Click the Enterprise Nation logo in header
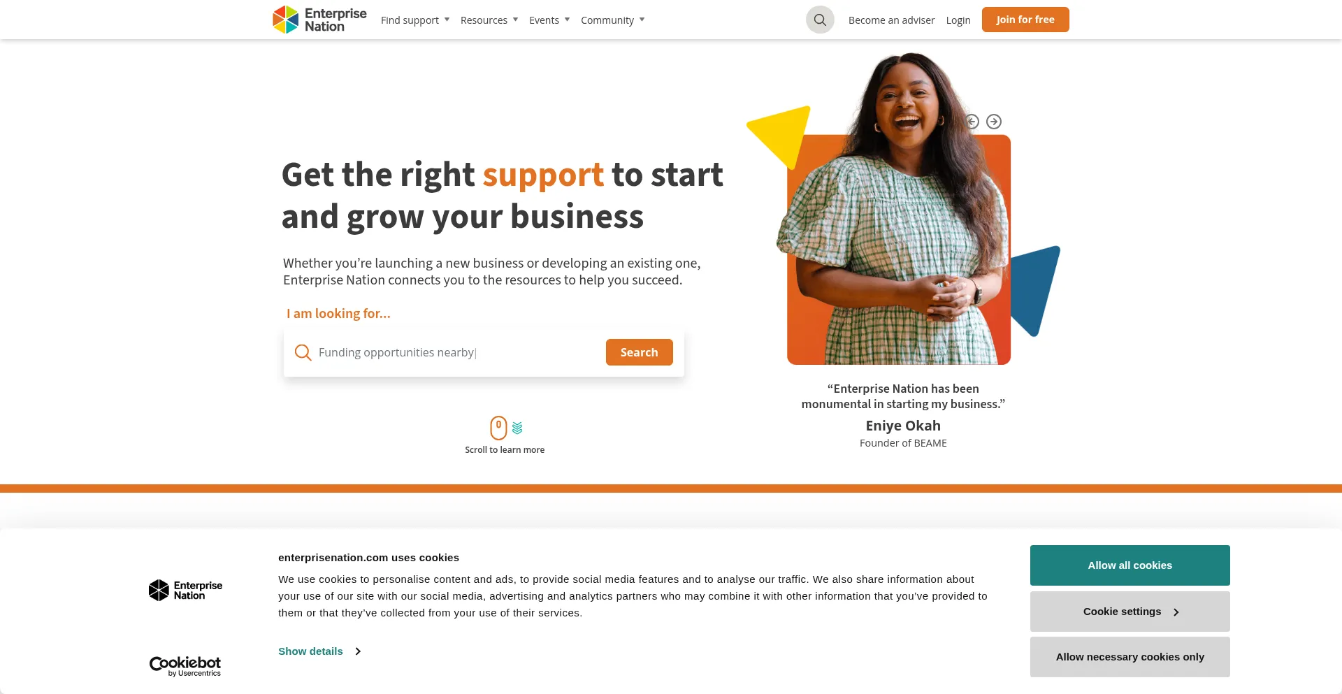 (319, 20)
